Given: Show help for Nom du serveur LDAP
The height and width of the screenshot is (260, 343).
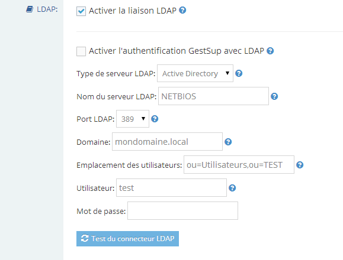Looking at the screenshot, I should 274,96.
